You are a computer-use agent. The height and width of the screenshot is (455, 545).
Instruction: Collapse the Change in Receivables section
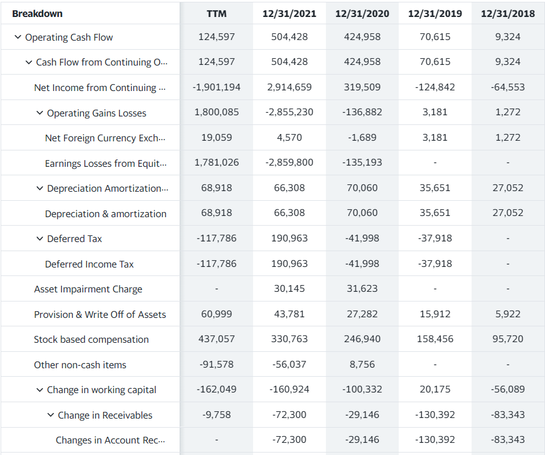tap(51, 414)
